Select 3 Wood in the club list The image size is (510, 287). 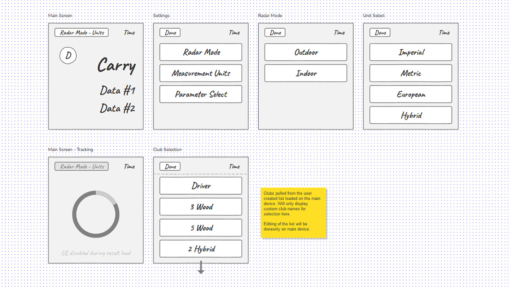point(201,207)
